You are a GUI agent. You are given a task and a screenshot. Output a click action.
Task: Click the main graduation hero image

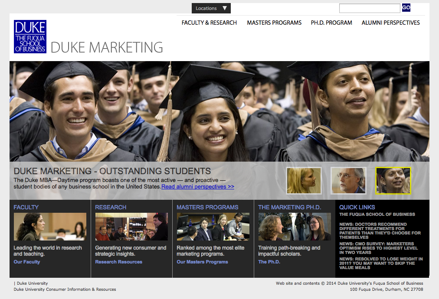click(219, 111)
